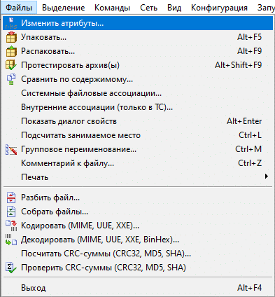
Task: Open the Конфигурация menu
Action: (x=219, y=8)
